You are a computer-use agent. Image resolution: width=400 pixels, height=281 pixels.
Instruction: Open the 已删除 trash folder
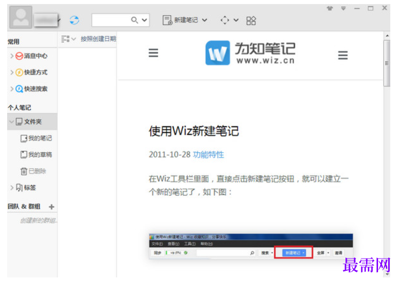pos(37,171)
